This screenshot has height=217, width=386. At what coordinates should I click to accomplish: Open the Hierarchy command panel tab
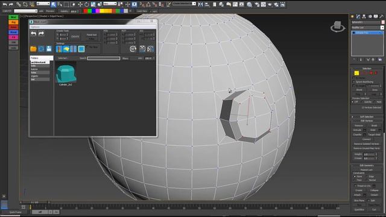pyautogui.click(x=364, y=16)
